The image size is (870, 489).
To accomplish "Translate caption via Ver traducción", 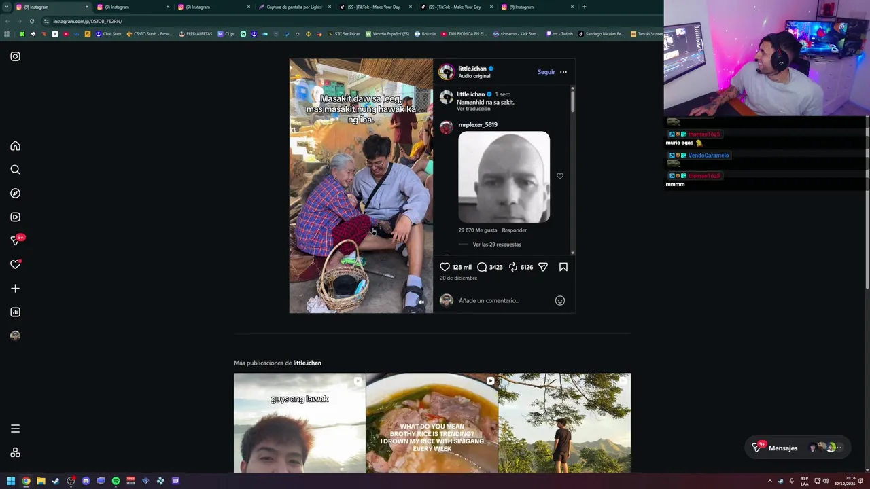I will [474, 109].
